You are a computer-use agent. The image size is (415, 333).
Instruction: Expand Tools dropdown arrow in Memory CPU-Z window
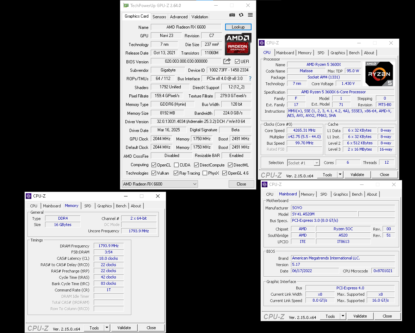[107, 328]
